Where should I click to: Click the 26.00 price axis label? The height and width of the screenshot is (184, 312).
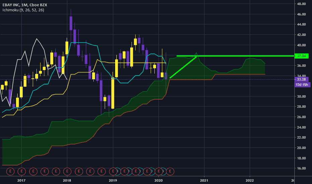pos(301,117)
